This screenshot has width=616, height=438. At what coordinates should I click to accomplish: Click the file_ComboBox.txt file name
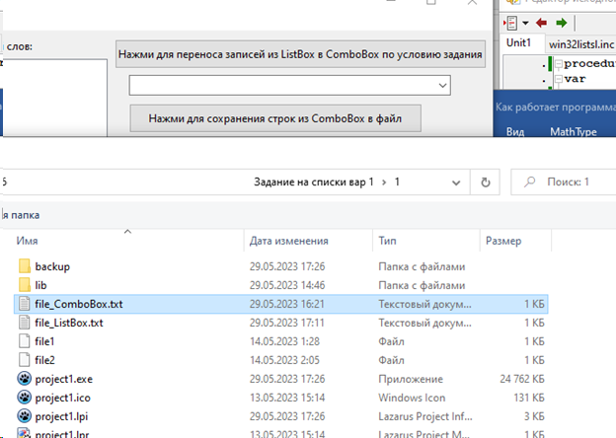click(79, 304)
